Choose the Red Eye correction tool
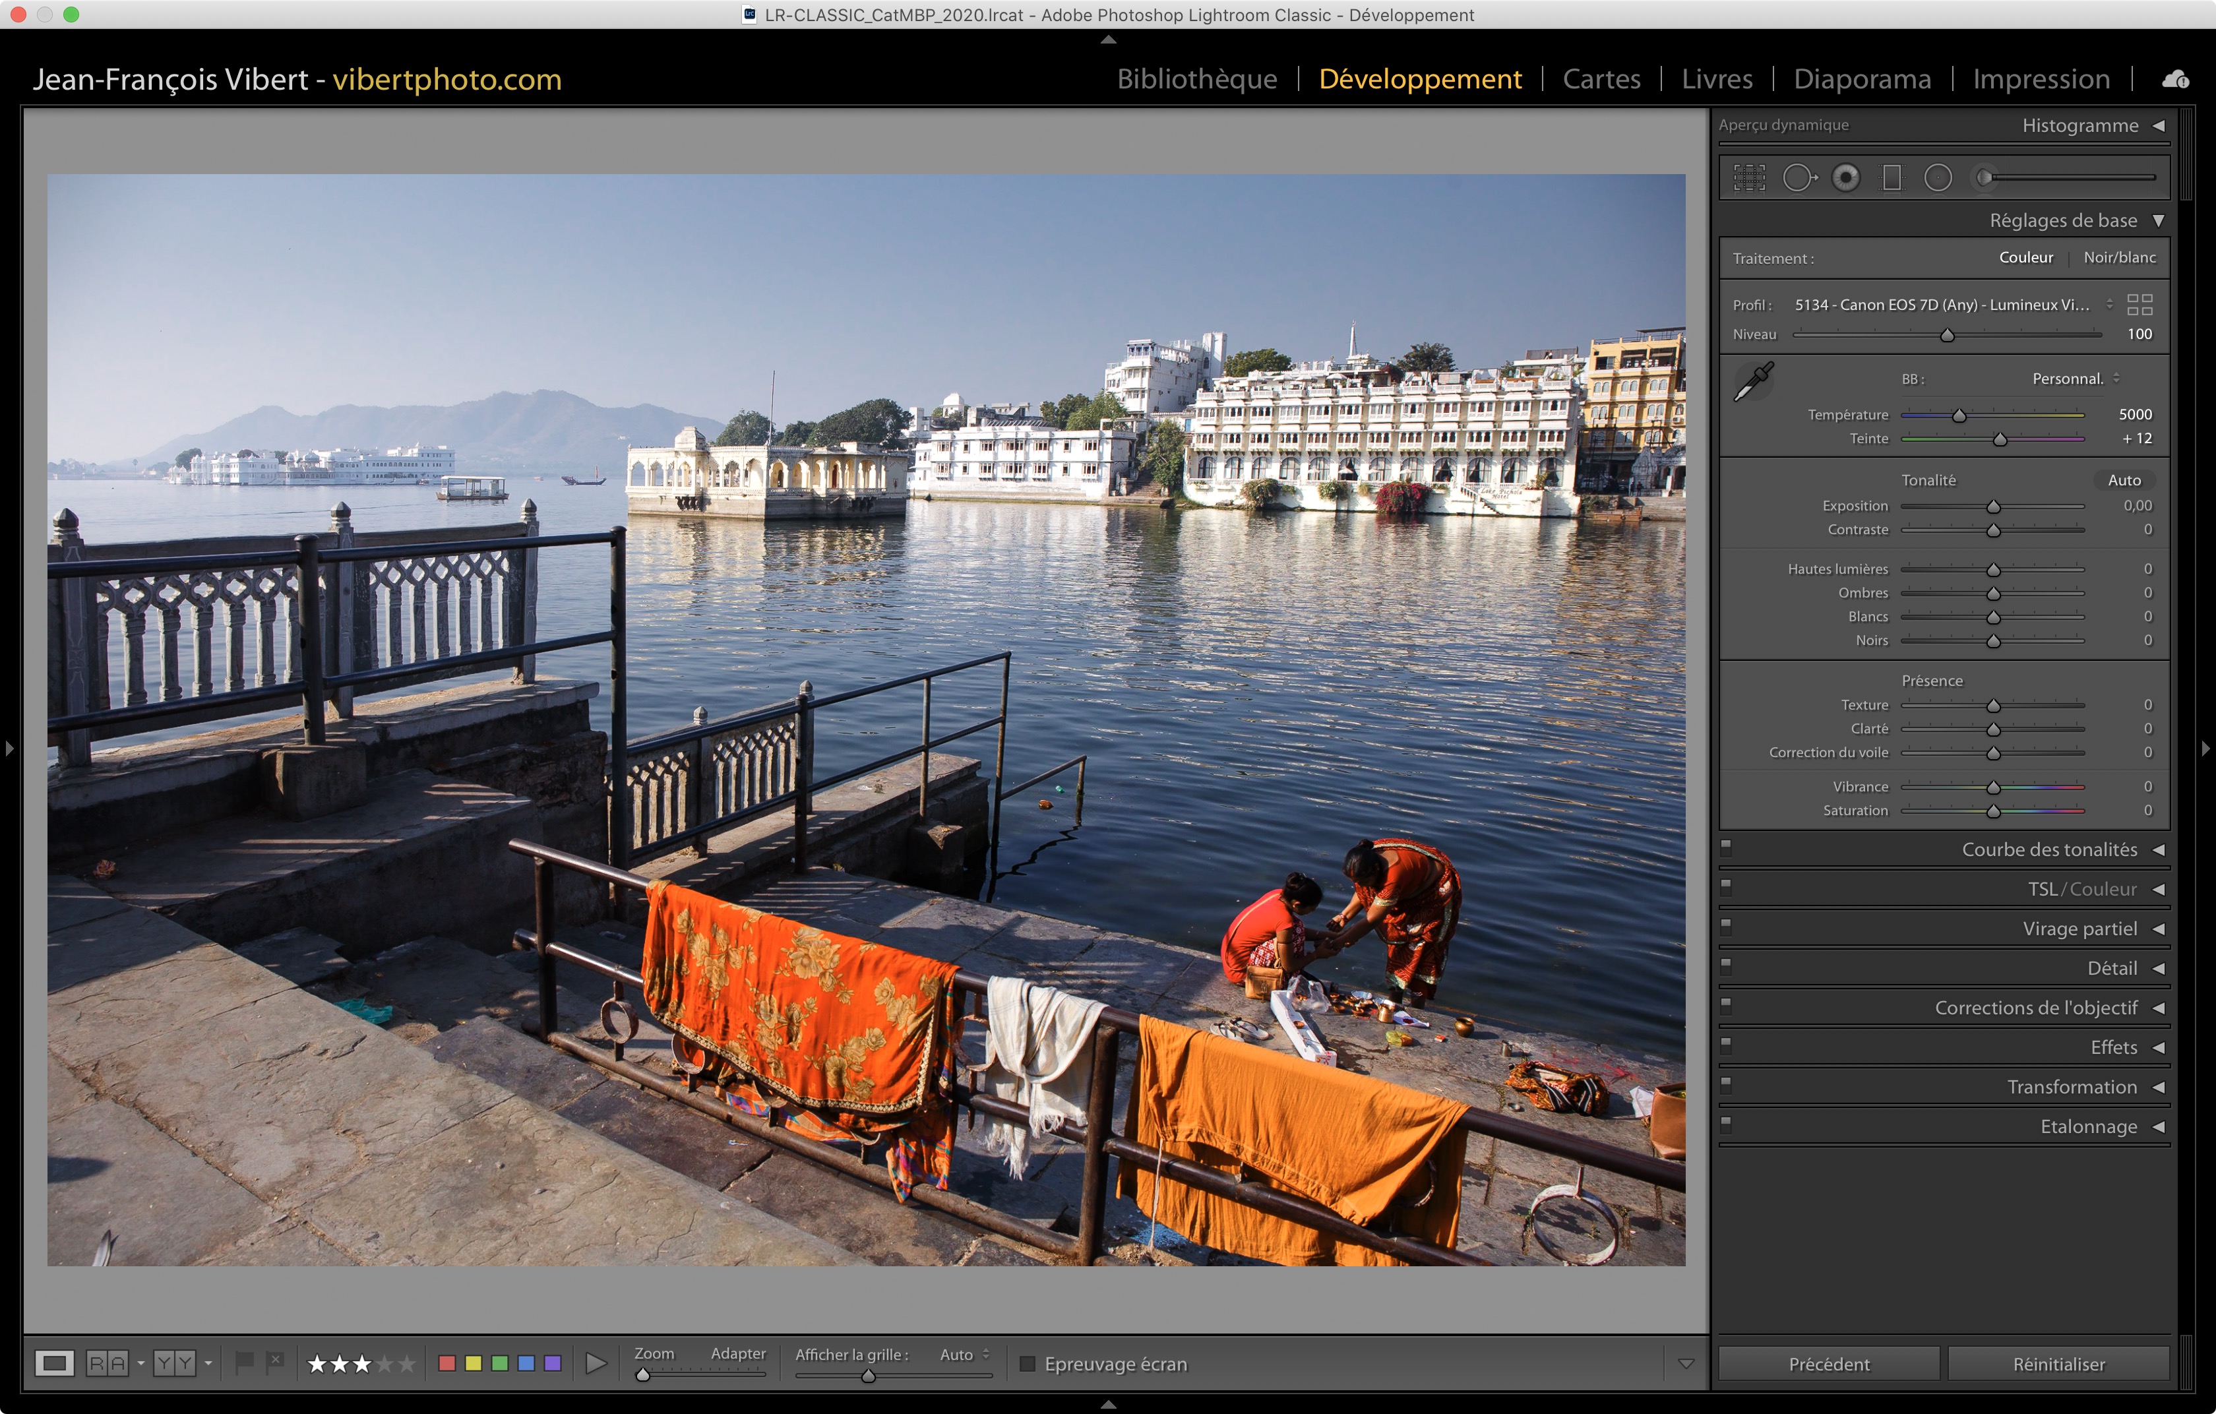 pyautogui.click(x=1845, y=177)
